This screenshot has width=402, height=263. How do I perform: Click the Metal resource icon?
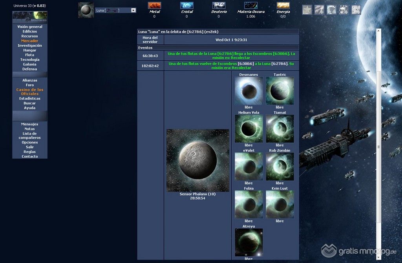point(154,5)
